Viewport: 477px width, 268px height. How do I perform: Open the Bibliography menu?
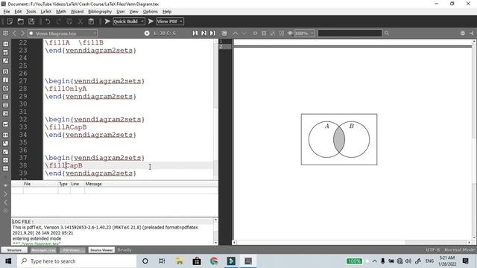[100, 12]
